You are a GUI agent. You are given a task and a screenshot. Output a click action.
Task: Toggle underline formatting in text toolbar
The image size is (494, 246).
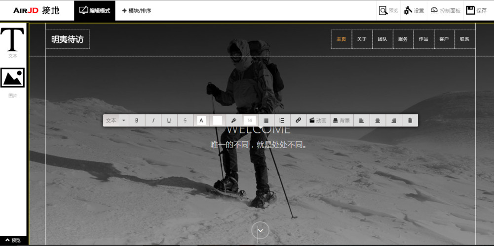pos(169,121)
